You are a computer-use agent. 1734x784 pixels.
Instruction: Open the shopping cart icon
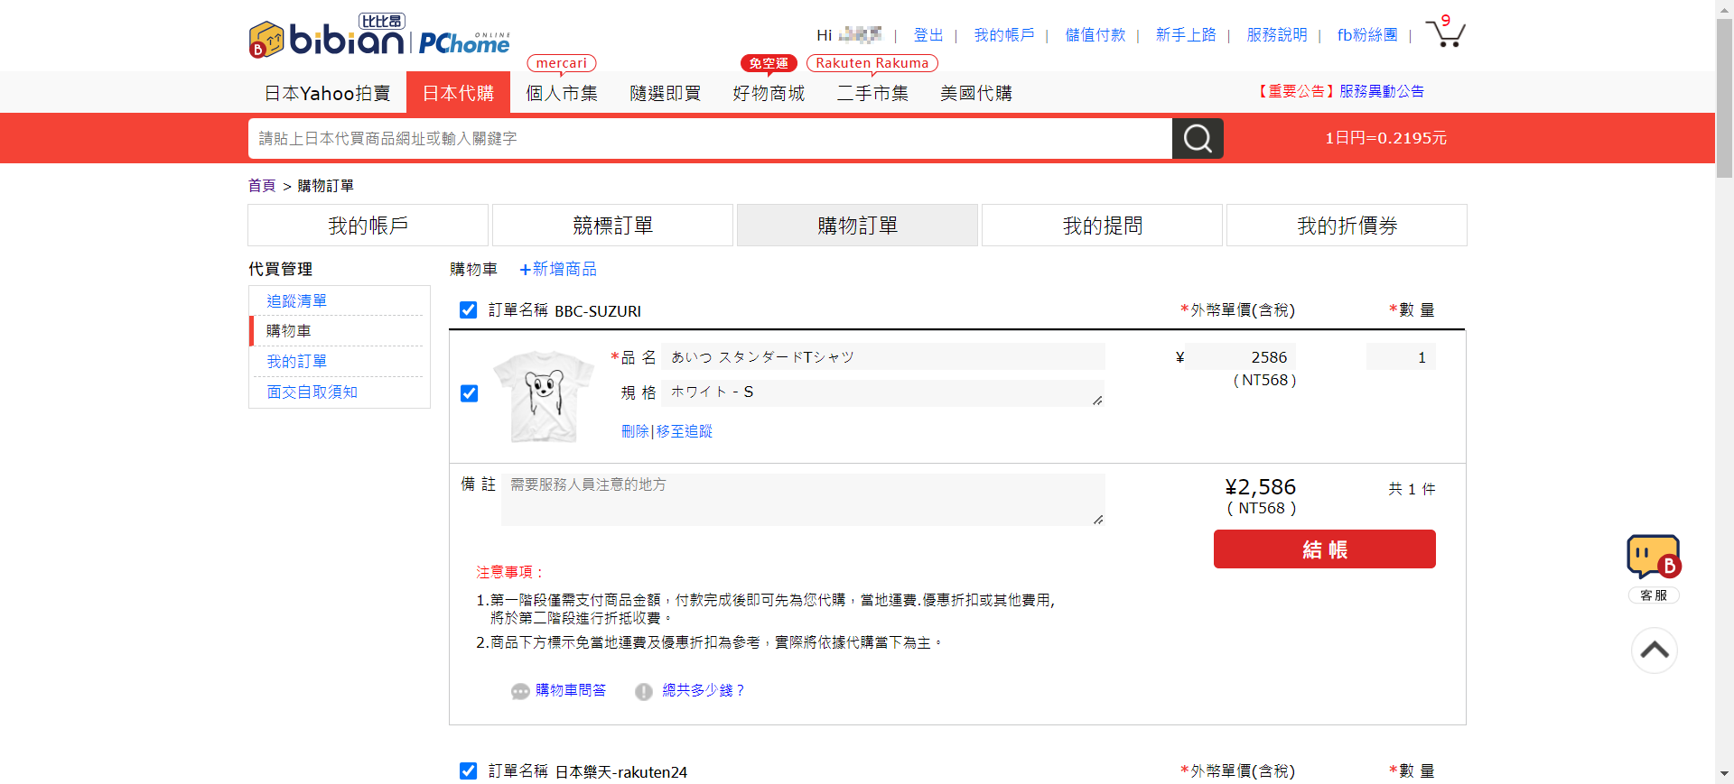[x=1445, y=32]
